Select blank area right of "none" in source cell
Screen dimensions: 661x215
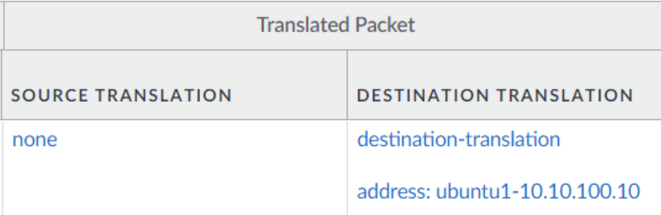coord(202,139)
